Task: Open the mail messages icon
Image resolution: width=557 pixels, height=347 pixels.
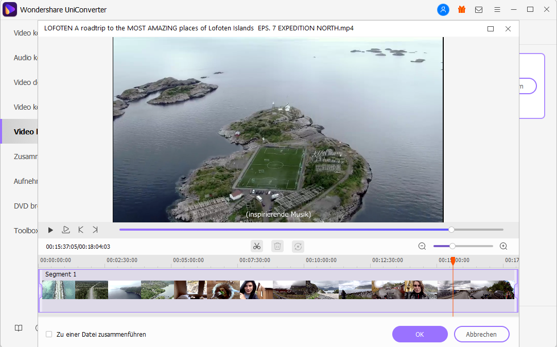Action: pyautogui.click(x=479, y=9)
